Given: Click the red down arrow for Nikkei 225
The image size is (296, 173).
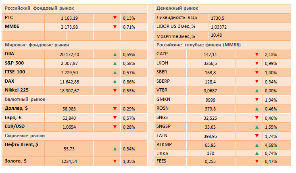Looking at the screenshot, I should tap(115, 90).
